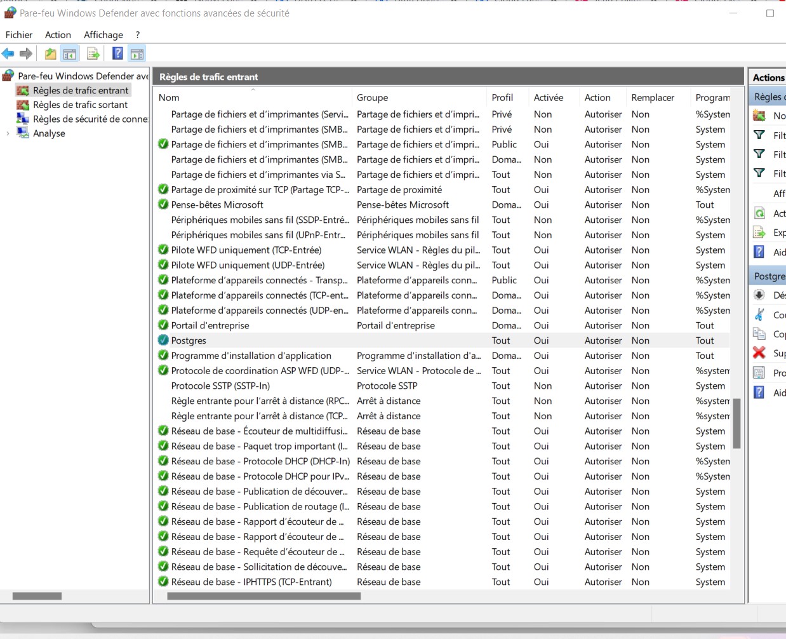This screenshot has height=639, width=786.
Task: Select the Protocole SSTP (SSTP-In) rule
Action: point(220,386)
